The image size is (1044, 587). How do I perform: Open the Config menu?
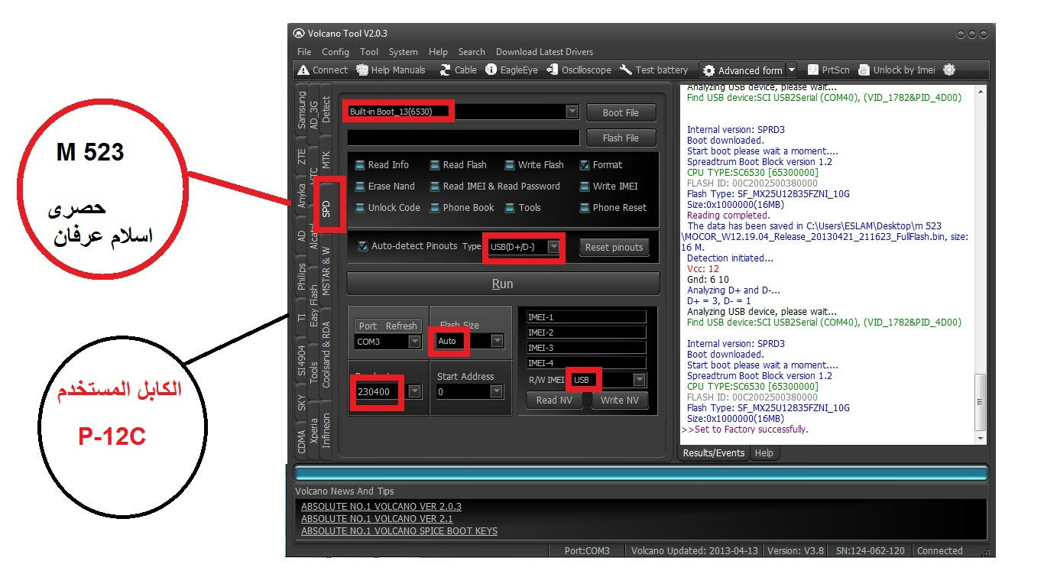tap(335, 52)
